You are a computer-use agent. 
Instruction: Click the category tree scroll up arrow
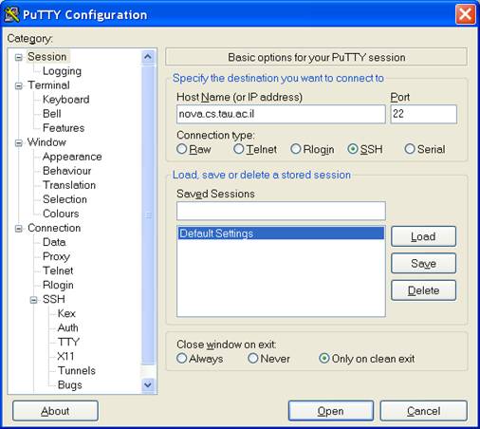[148, 57]
